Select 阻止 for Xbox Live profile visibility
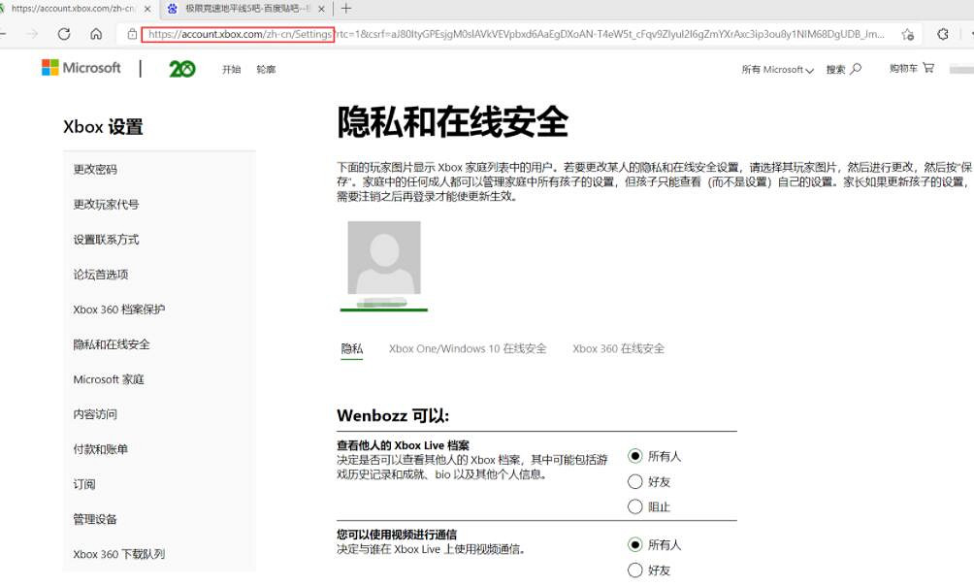This screenshot has height=586, width=974. [x=635, y=506]
